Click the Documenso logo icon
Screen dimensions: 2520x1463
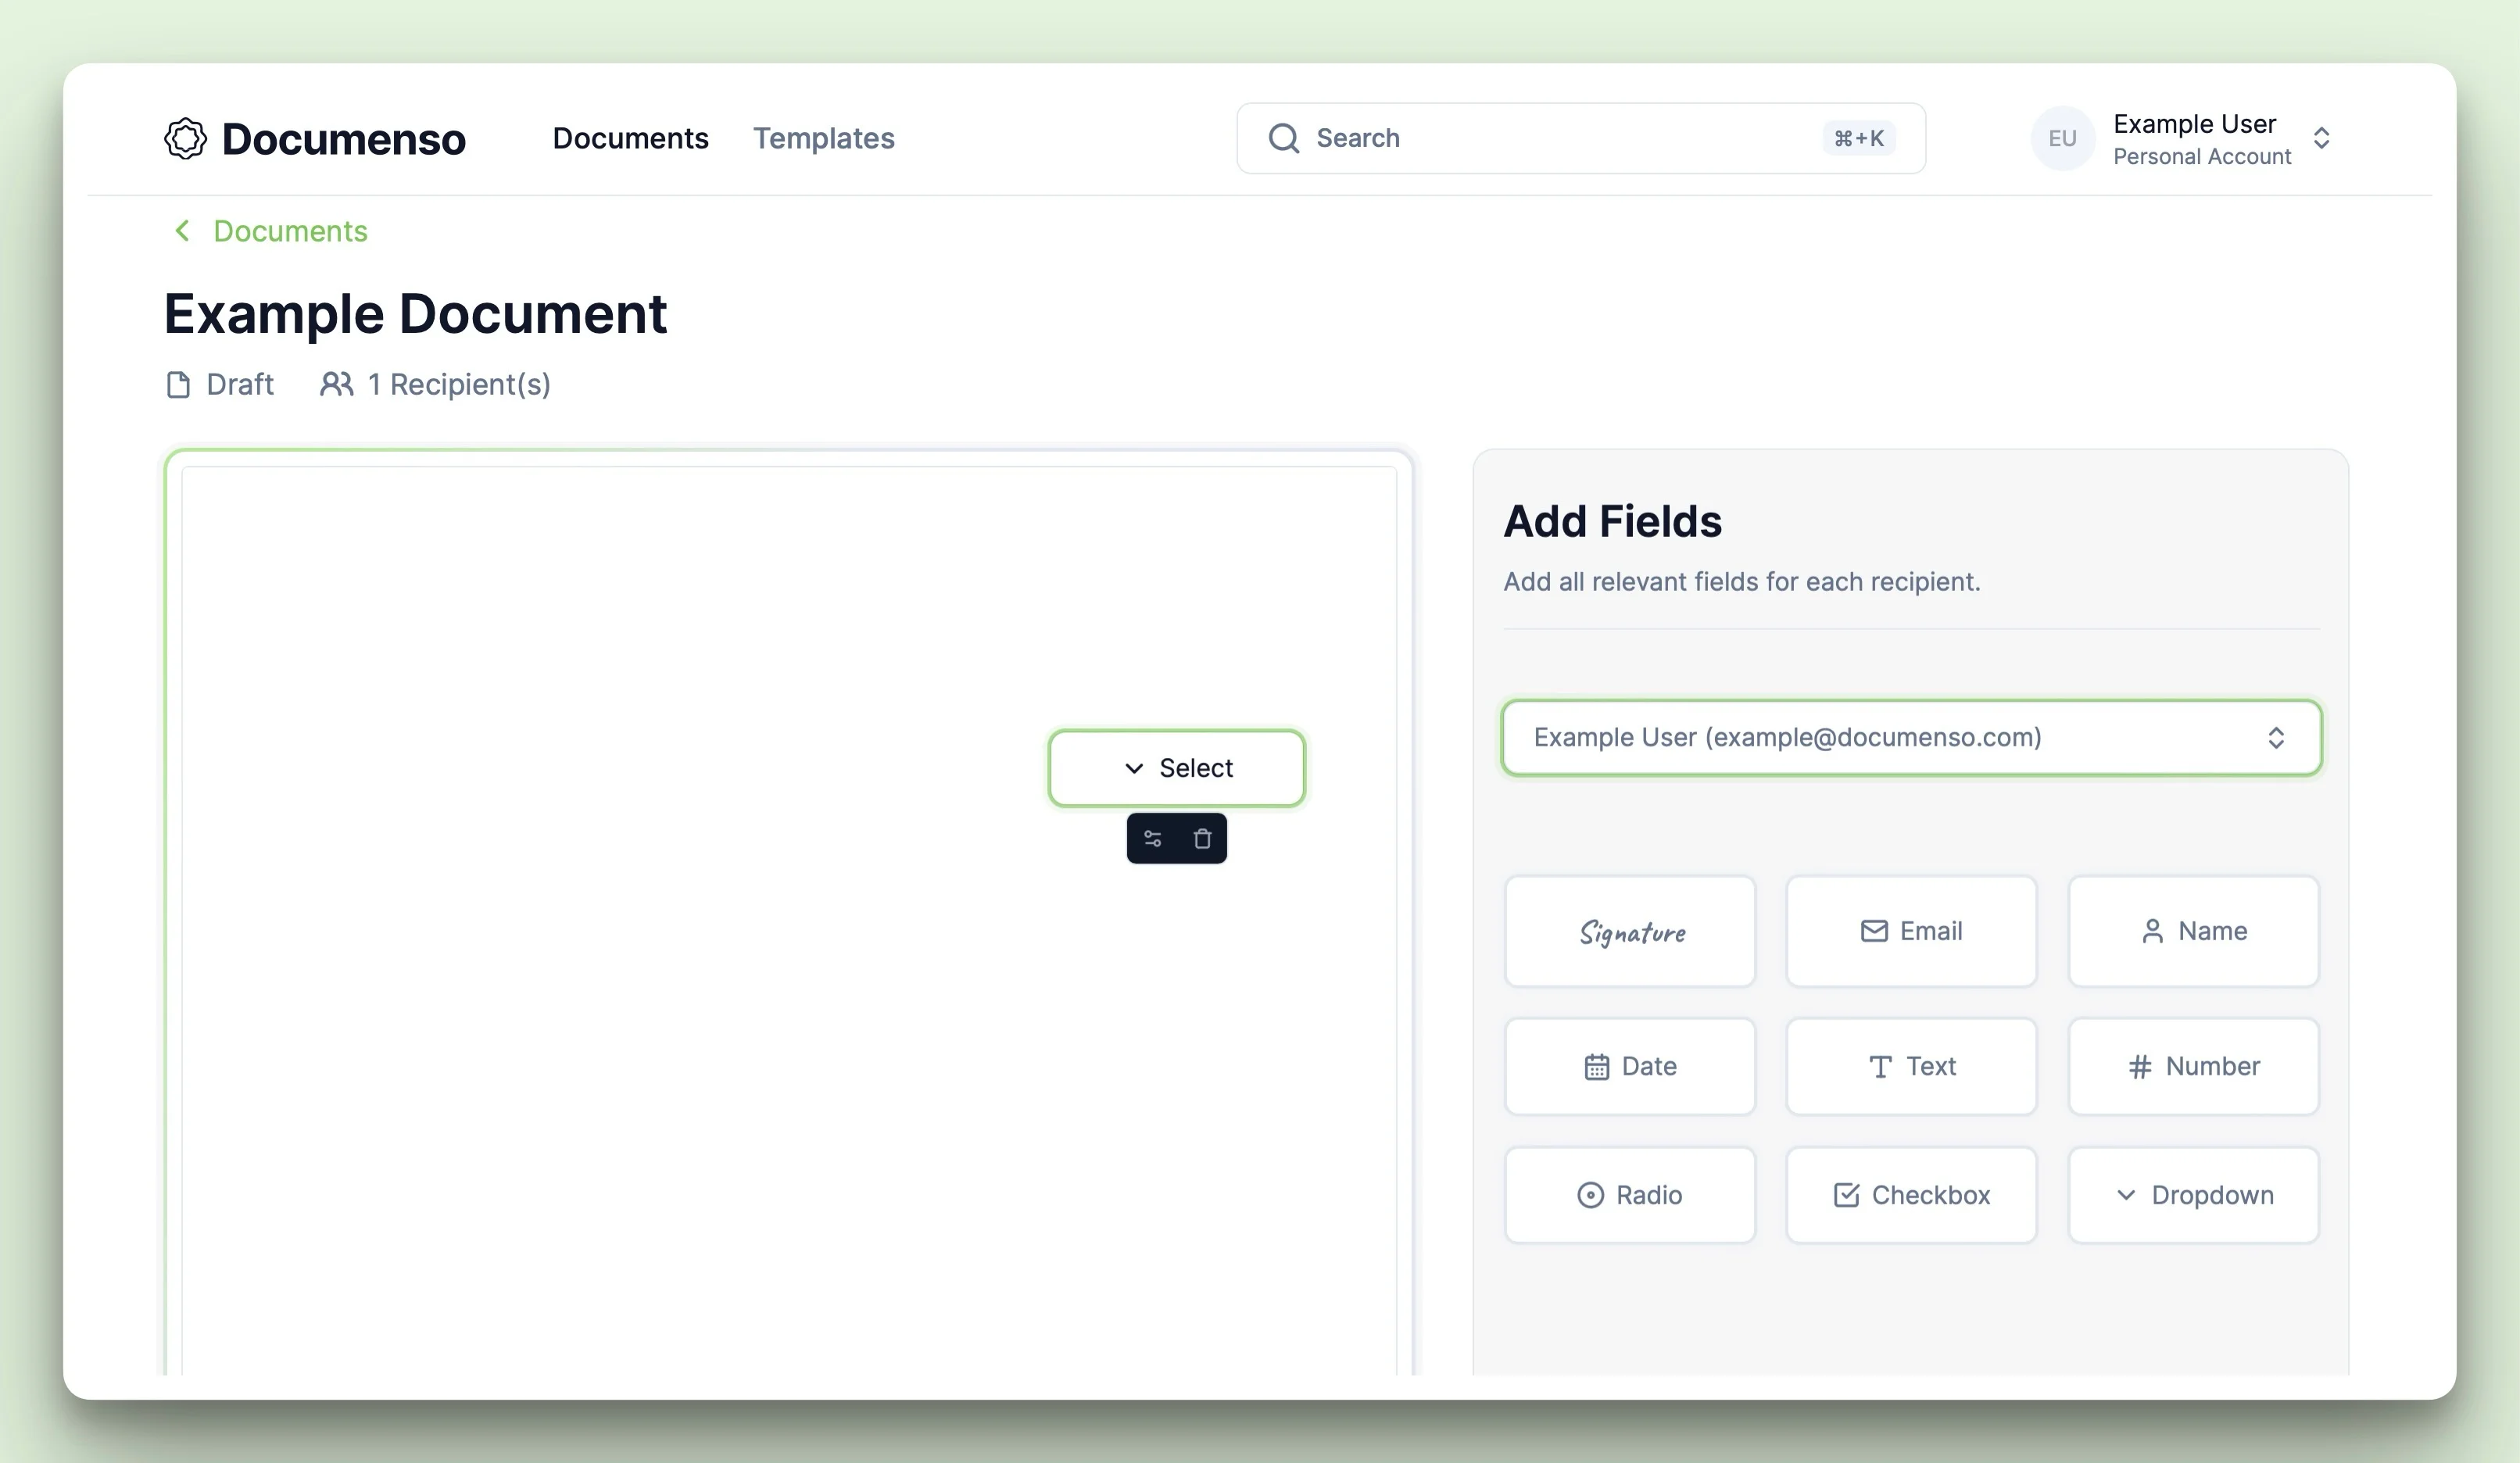click(184, 138)
